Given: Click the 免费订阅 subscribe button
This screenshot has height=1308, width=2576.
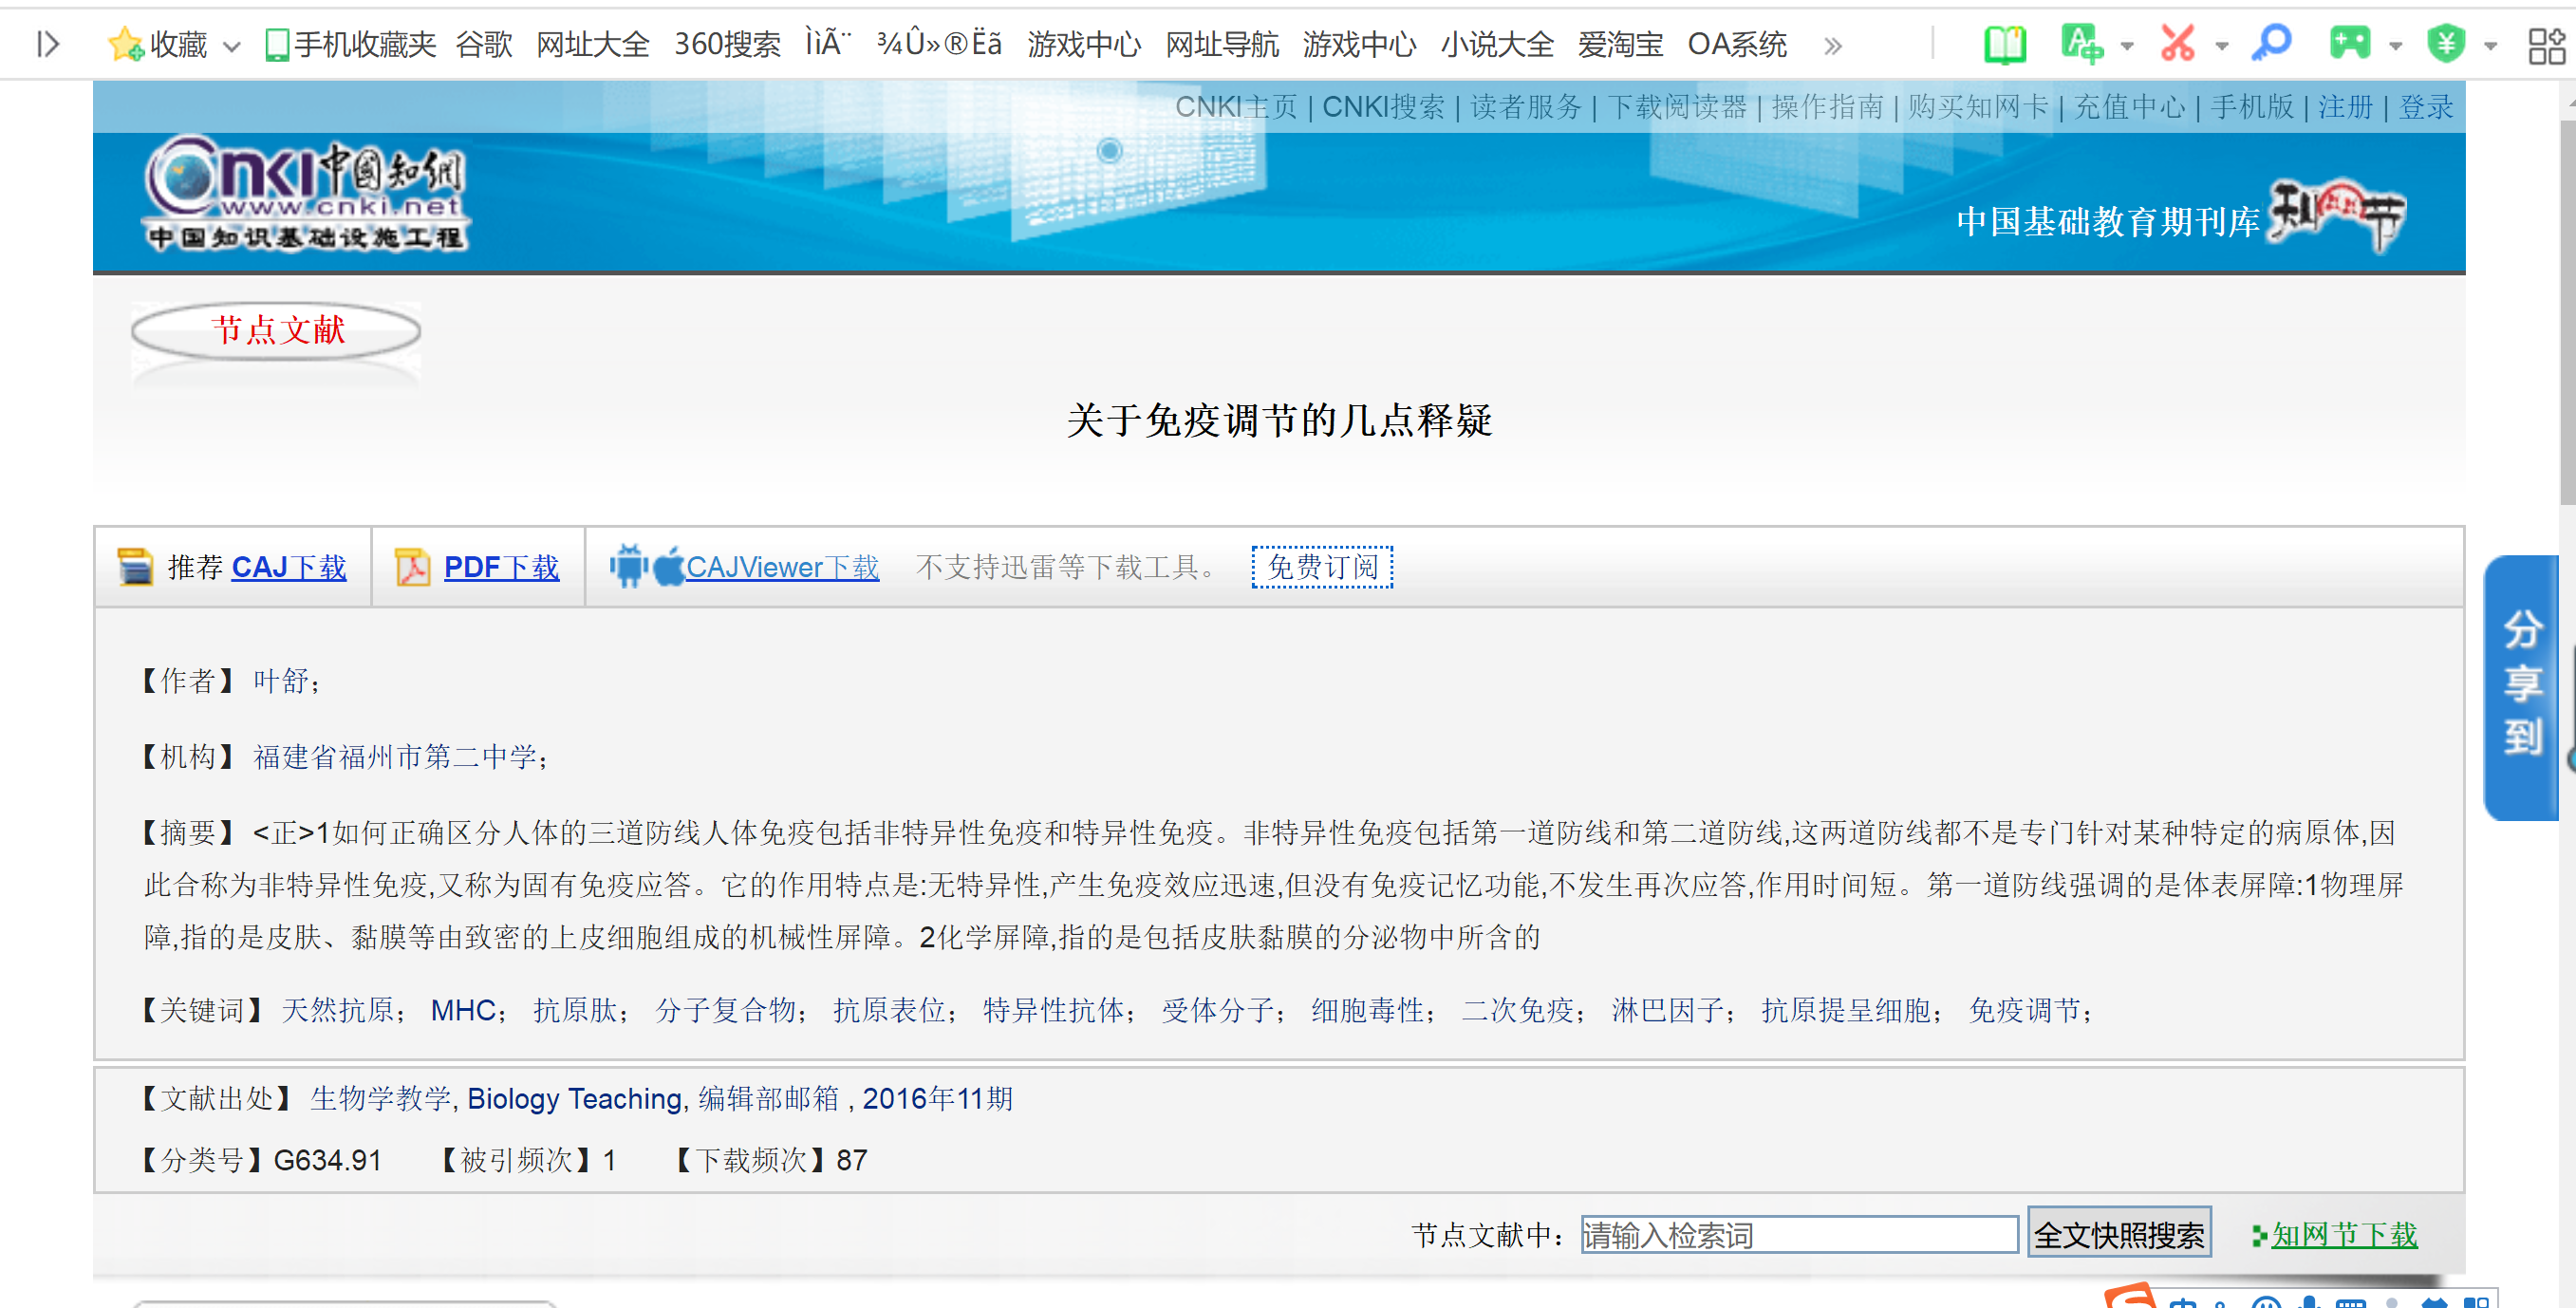Looking at the screenshot, I should [1322, 567].
